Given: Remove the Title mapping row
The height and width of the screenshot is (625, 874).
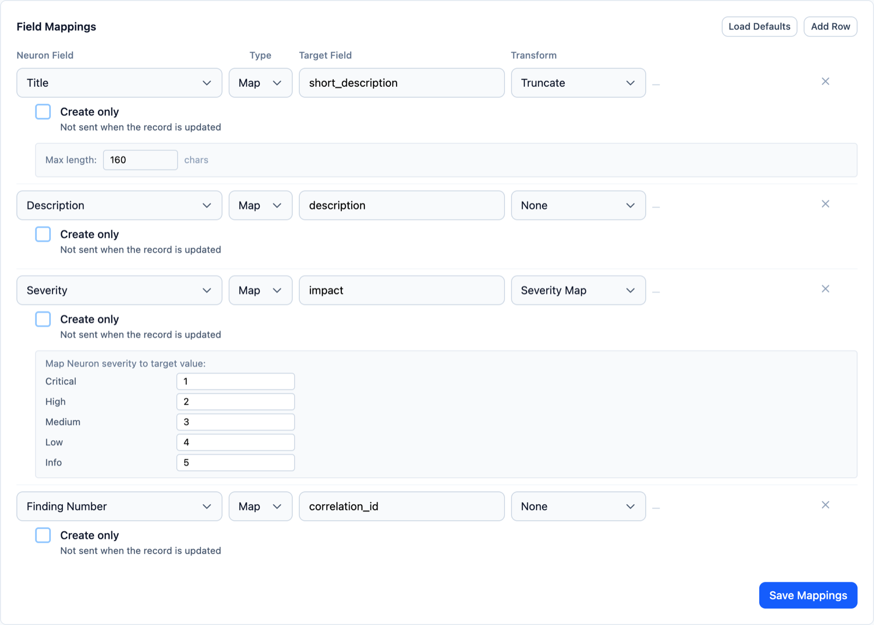Looking at the screenshot, I should pos(825,81).
